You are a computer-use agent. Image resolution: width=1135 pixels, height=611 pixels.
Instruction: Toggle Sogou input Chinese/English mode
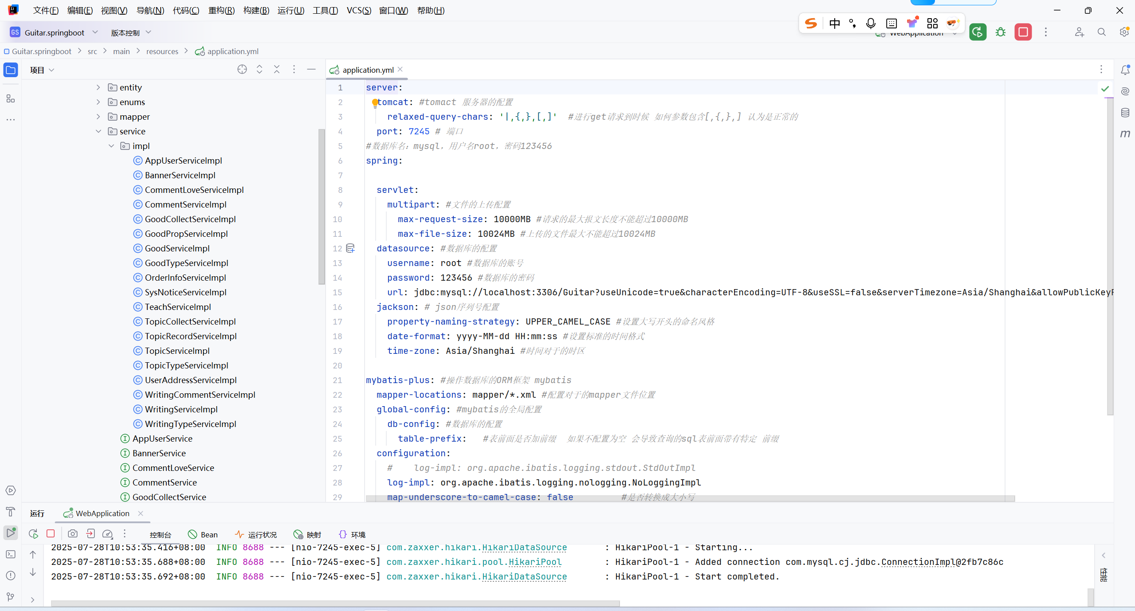[x=834, y=23]
